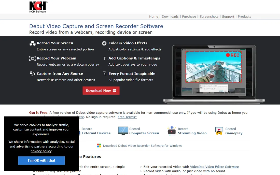This screenshot has height=175, width=280.
Task: Click the Add Captions text icon
Action: click(x=104, y=58)
